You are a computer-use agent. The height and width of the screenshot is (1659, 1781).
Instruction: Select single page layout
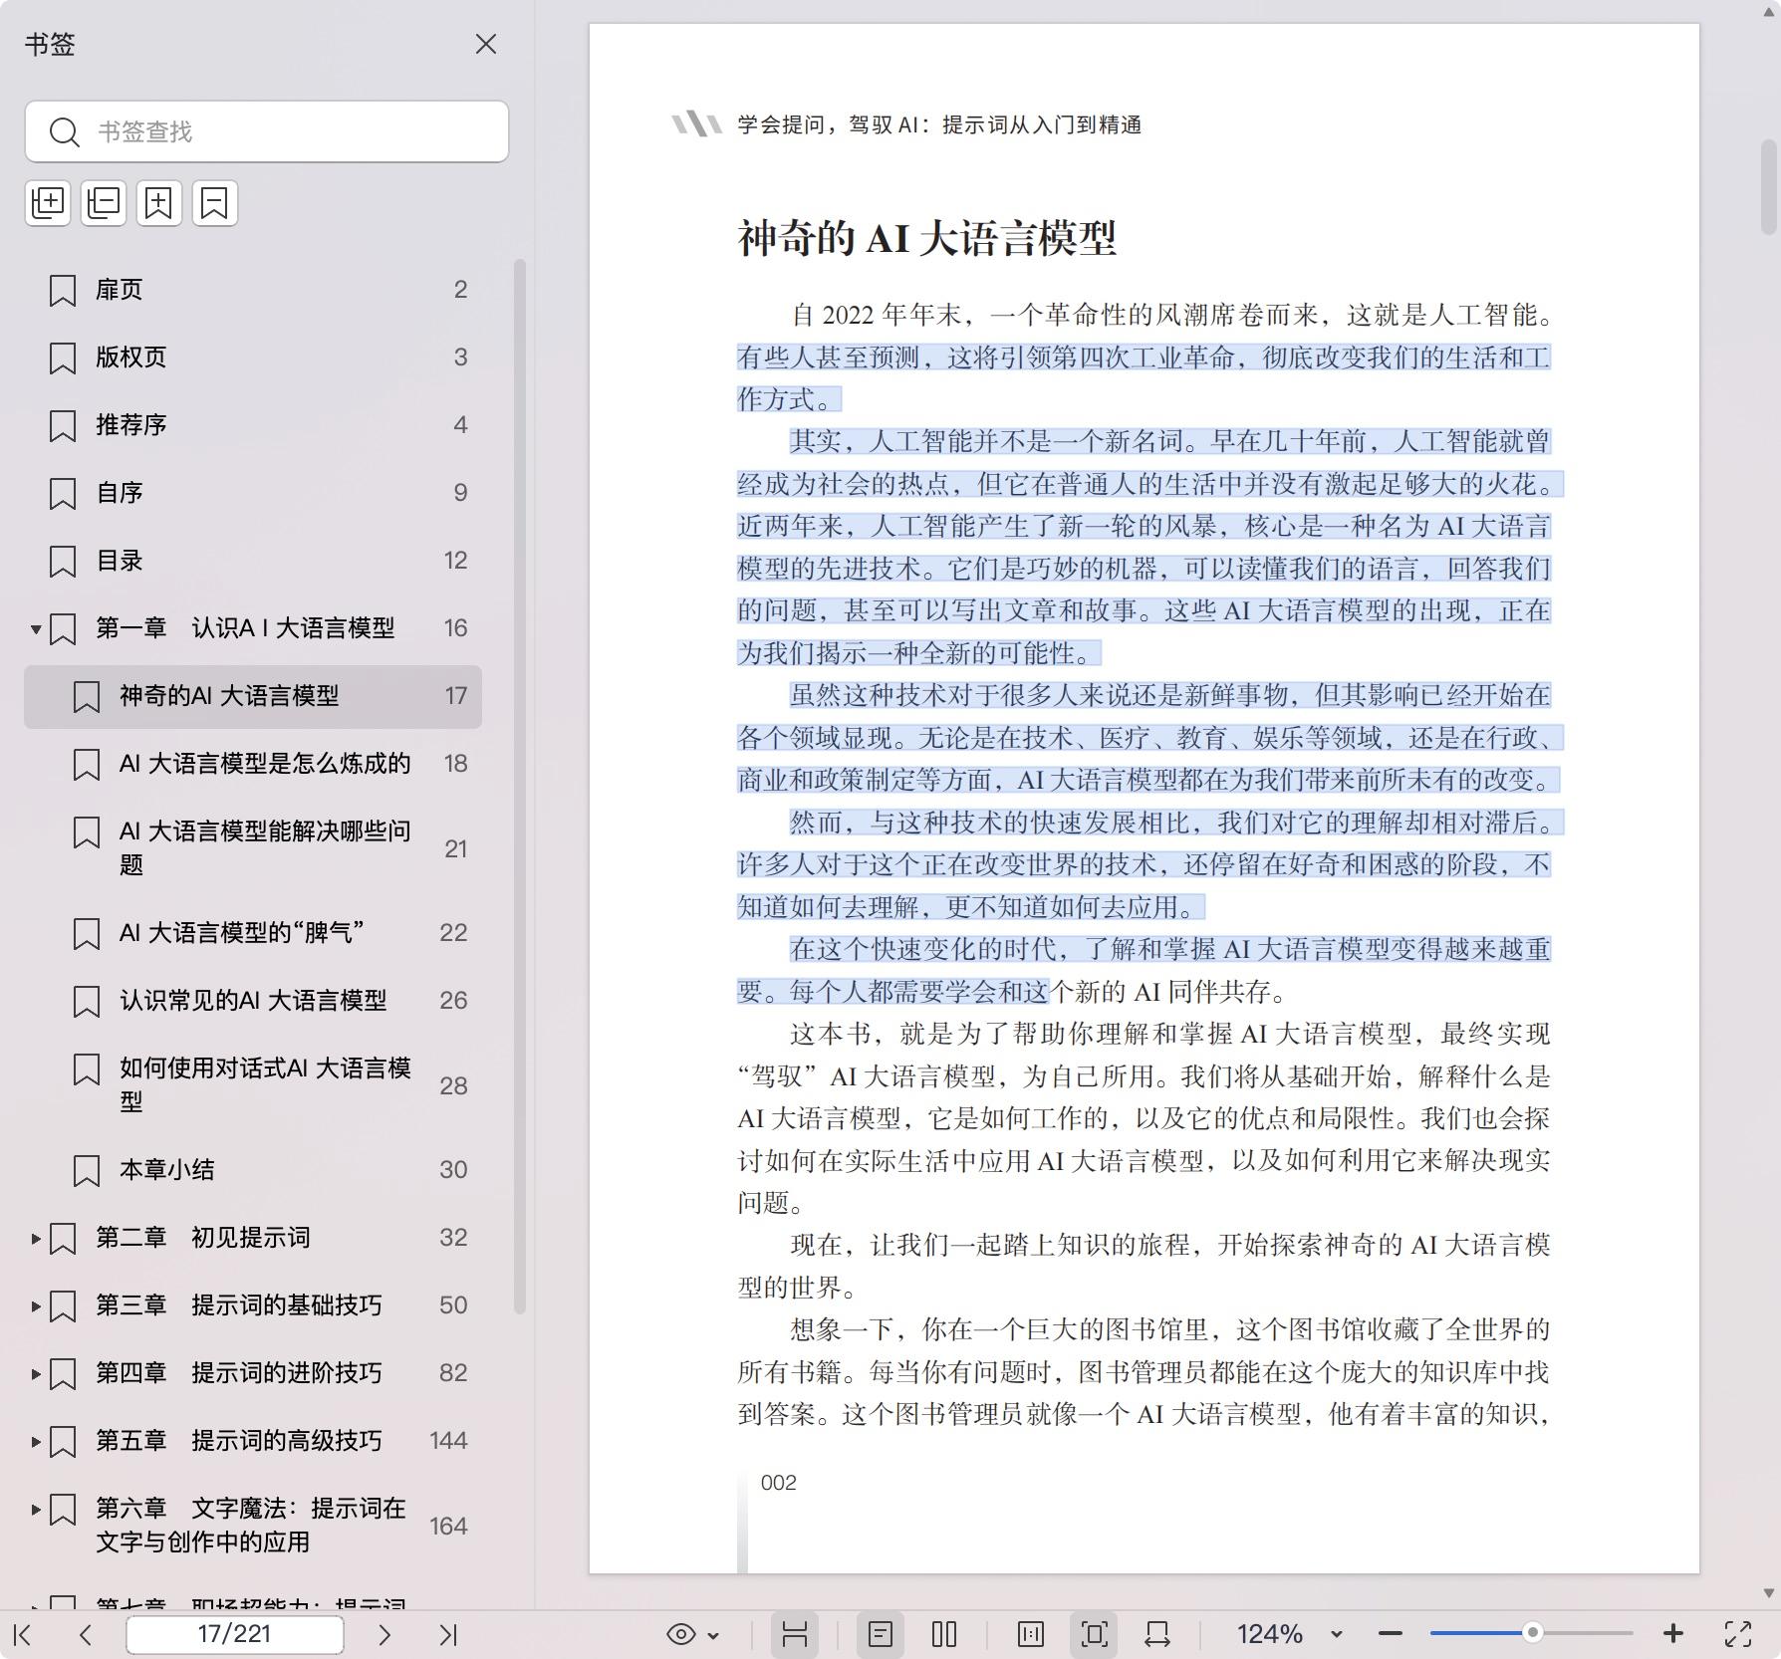881,1634
